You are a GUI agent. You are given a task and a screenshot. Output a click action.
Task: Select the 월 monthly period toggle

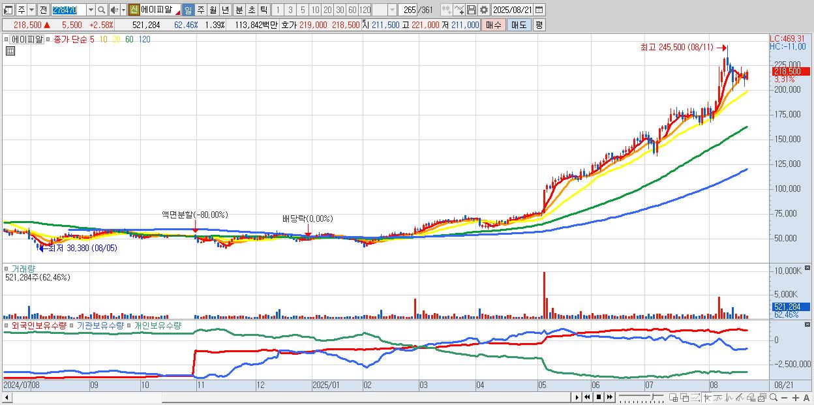[x=213, y=10]
